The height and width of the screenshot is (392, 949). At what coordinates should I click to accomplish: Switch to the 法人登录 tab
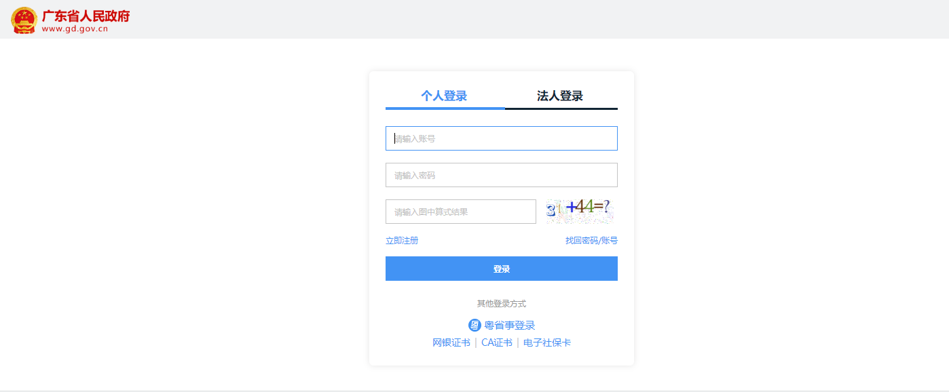point(559,96)
